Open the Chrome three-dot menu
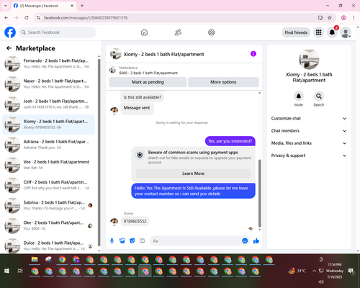The width and height of the screenshot is (360, 288). click(354, 18)
